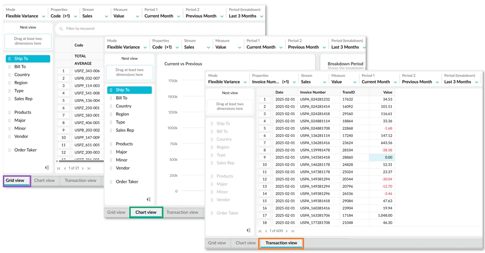The image size is (485, 253).
Task: Collapse the Transaction view dimensions panel icon
Action: point(248,230)
